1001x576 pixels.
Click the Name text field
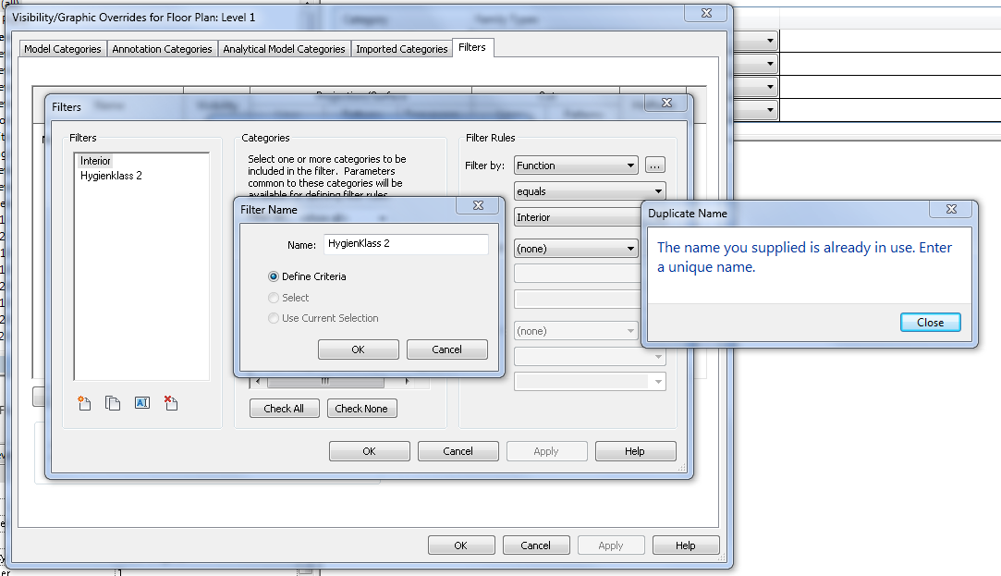point(405,244)
